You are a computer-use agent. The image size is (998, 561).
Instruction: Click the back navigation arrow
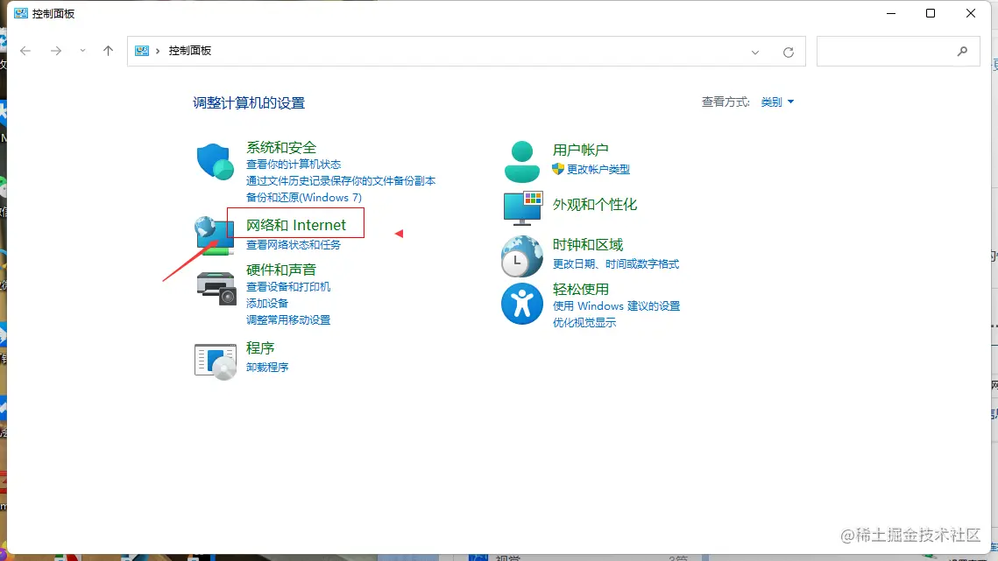(x=25, y=51)
